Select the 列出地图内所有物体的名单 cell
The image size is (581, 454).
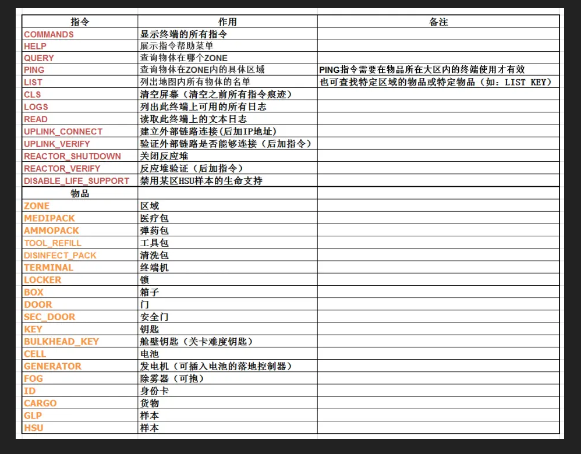(x=228, y=82)
